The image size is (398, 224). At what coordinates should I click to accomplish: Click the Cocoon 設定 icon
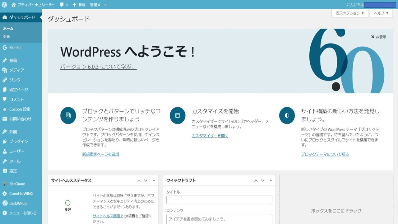click(5, 109)
